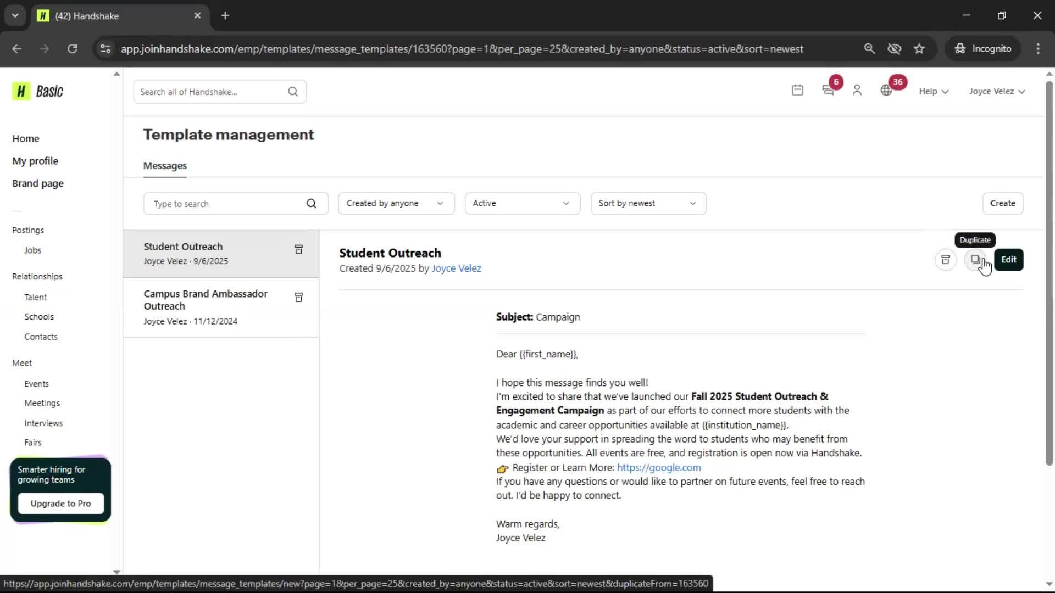
Task: Open the Incognito profile chip
Action: click(983, 49)
